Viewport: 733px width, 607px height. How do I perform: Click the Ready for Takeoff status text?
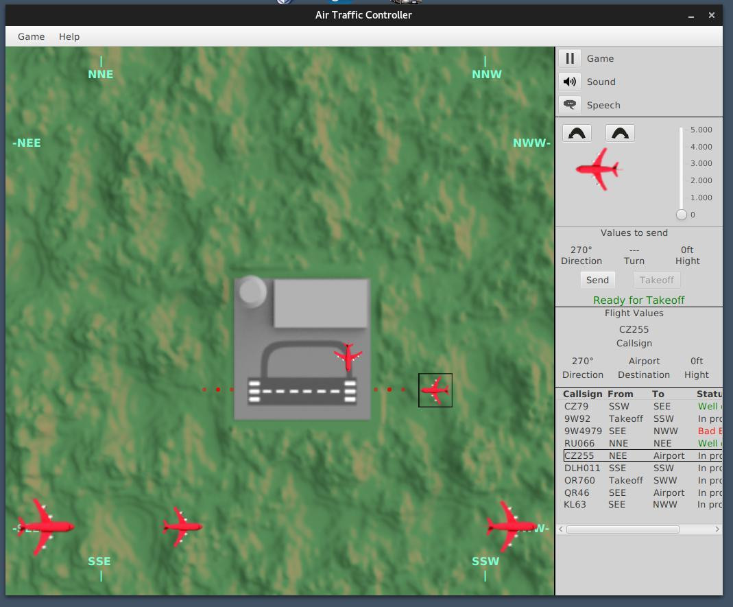click(x=638, y=300)
